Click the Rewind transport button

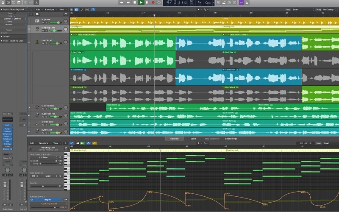point(122,3)
